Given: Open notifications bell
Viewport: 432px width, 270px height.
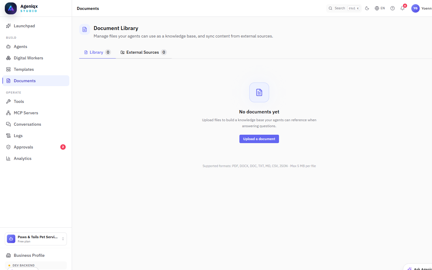Looking at the screenshot, I should pyautogui.click(x=403, y=8).
